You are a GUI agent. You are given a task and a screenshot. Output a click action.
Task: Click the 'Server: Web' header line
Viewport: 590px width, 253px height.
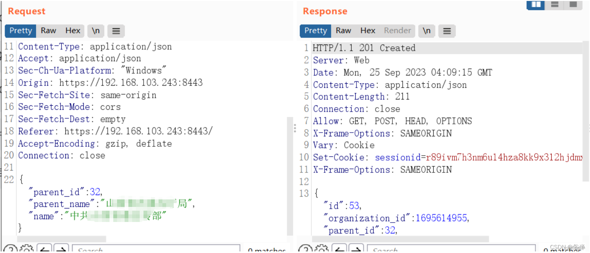[x=341, y=60]
